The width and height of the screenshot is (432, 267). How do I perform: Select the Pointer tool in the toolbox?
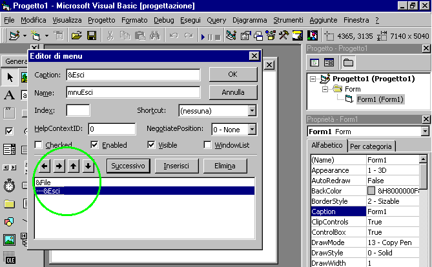pyautogui.click(x=10, y=77)
